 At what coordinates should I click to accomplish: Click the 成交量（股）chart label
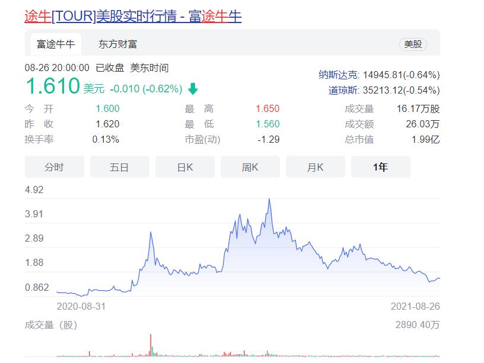(x=51, y=325)
